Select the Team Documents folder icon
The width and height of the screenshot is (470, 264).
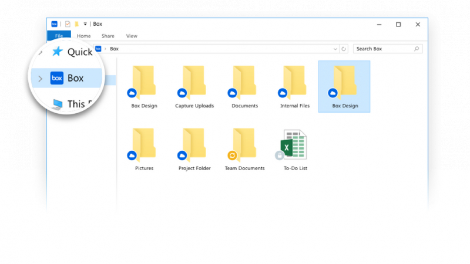pos(244,144)
